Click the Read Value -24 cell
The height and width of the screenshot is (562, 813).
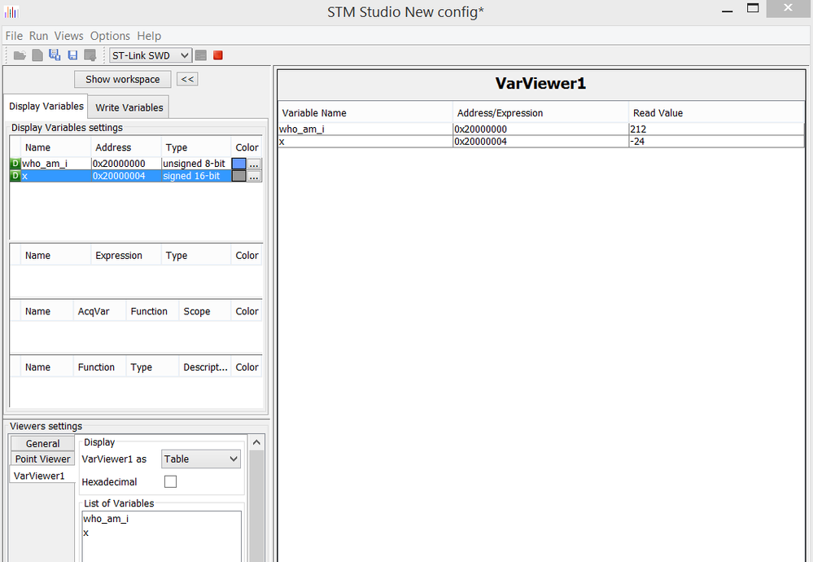pos(716,141)
